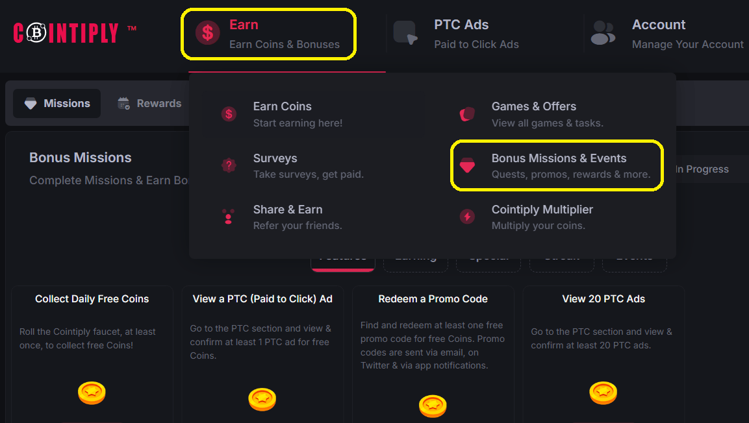Switch to the Missions tab
This screenshot has width=749, height=423.
click(x=57, y=104)
